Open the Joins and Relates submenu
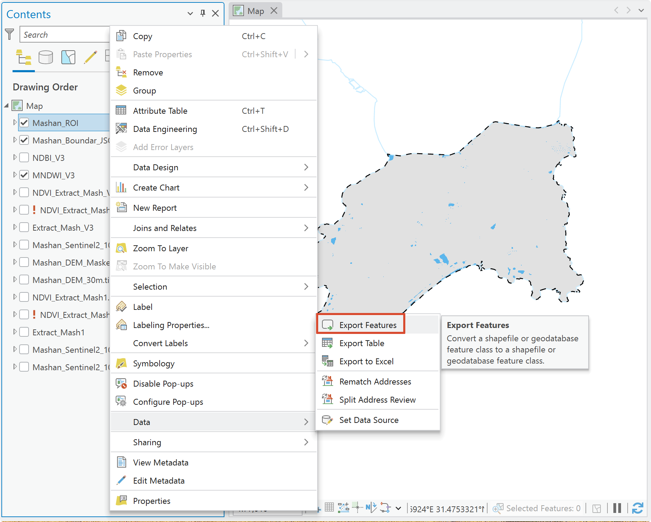Image resolution: width=651 pixels, height=522 pixels. pos(214,228)
